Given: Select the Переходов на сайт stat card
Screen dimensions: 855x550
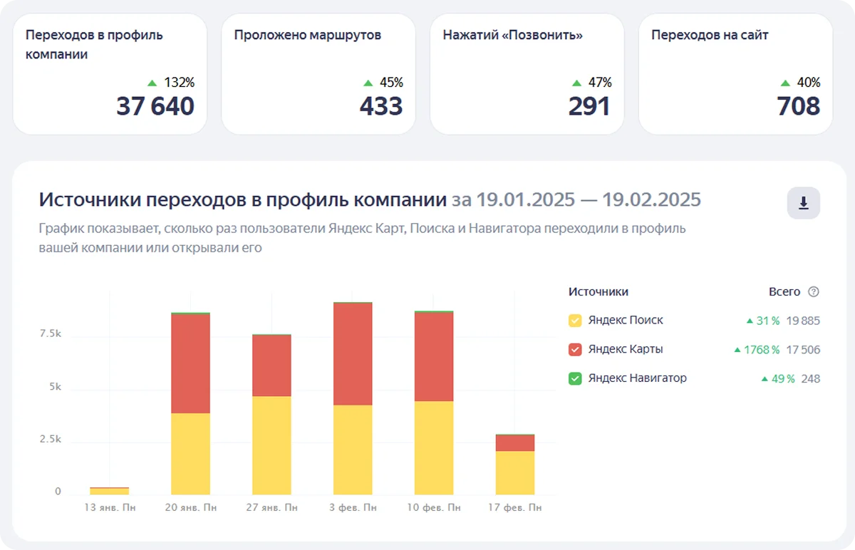Looking at the screenshot, I should tap(735, 74).
